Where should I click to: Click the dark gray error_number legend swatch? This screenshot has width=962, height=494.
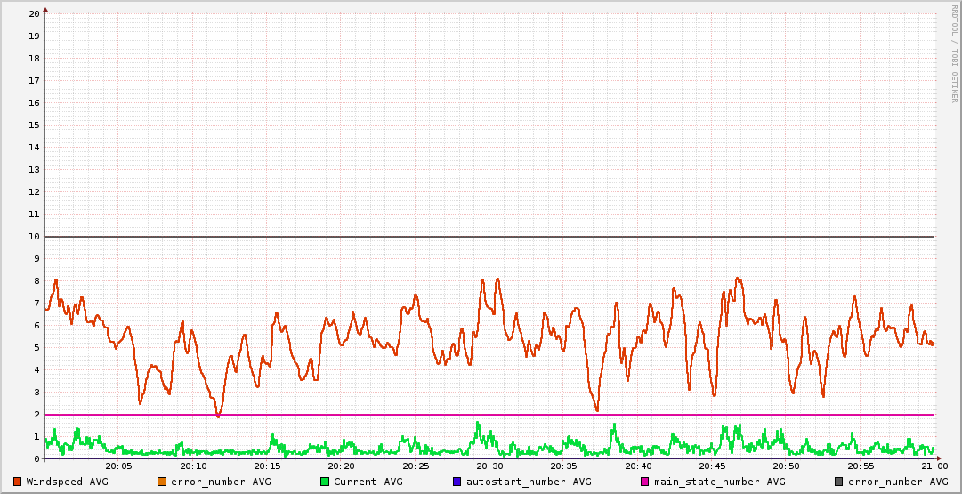tap(839, 482)
